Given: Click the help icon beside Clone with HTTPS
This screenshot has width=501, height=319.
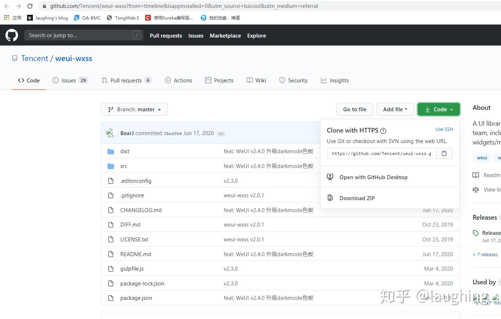Looking at the screenshot, I should (x=383, y=131).
